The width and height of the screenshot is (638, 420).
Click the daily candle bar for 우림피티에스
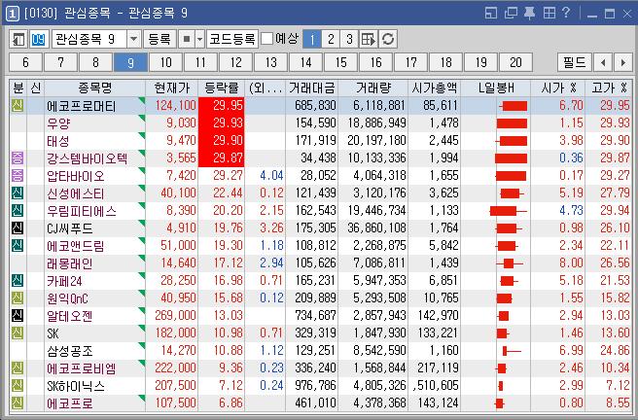(509, 211)
